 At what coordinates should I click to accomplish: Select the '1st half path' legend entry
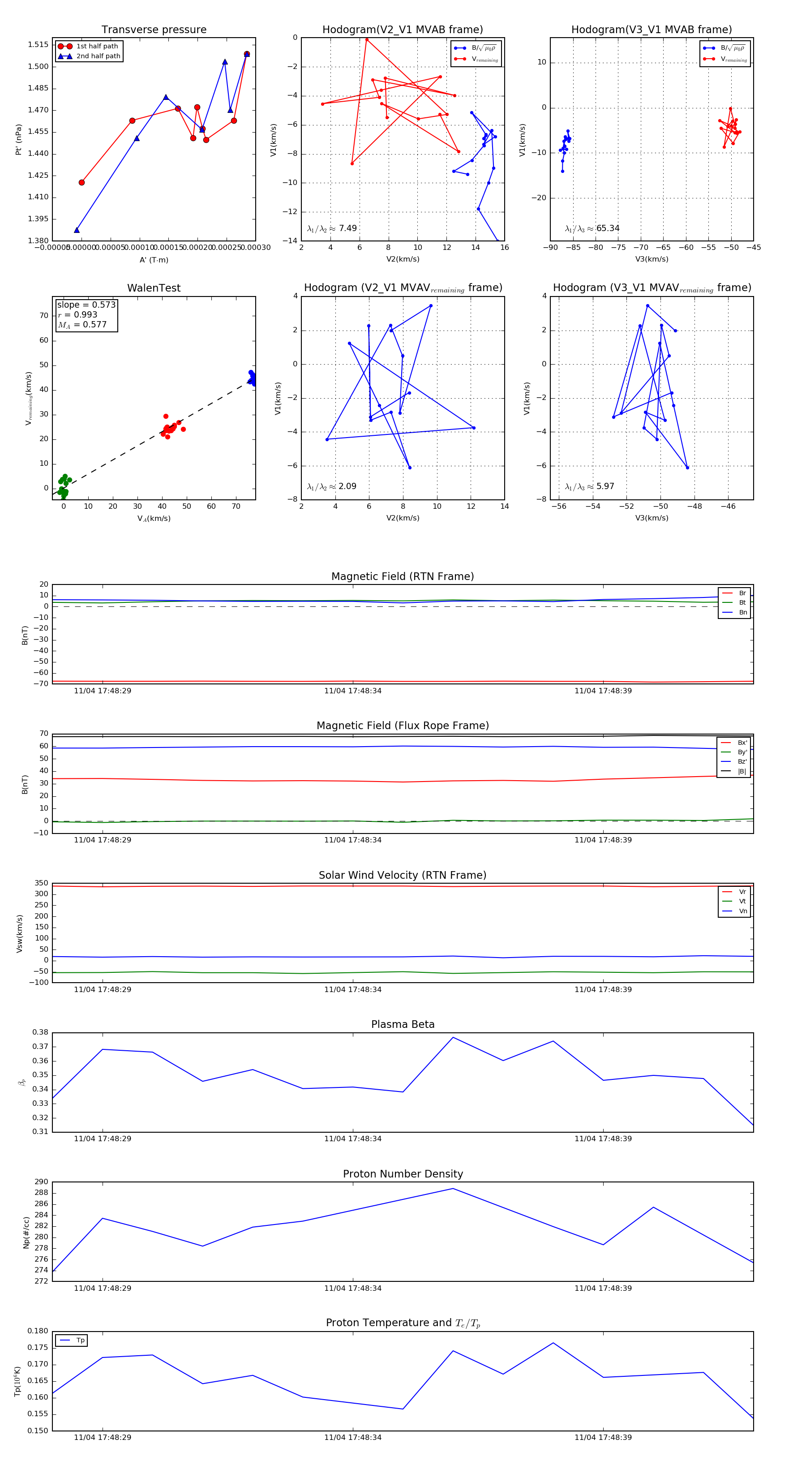tap(89, 47)
